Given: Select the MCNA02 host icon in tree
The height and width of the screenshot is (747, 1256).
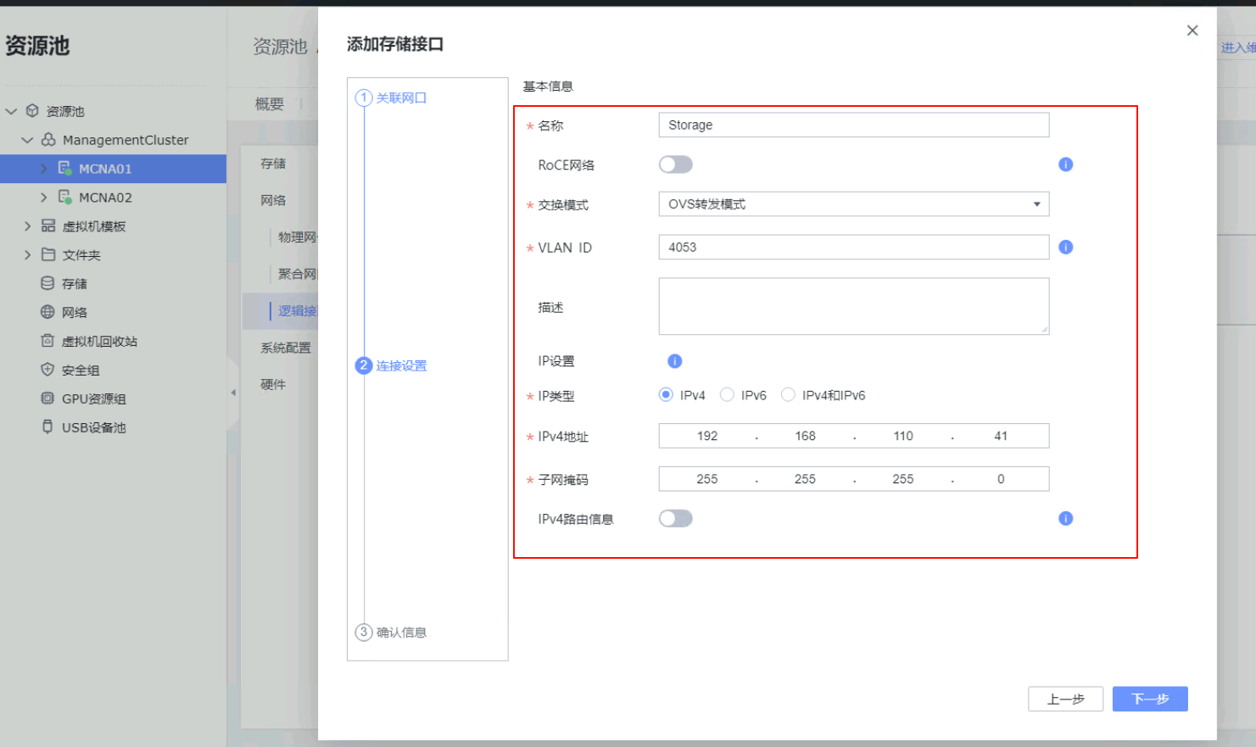Looking at the screenshot, I should pos(64,198).
